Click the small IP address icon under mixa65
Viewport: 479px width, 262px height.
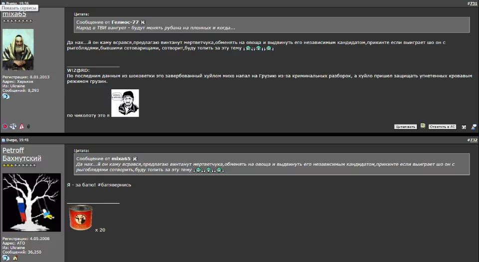(28, 126)
